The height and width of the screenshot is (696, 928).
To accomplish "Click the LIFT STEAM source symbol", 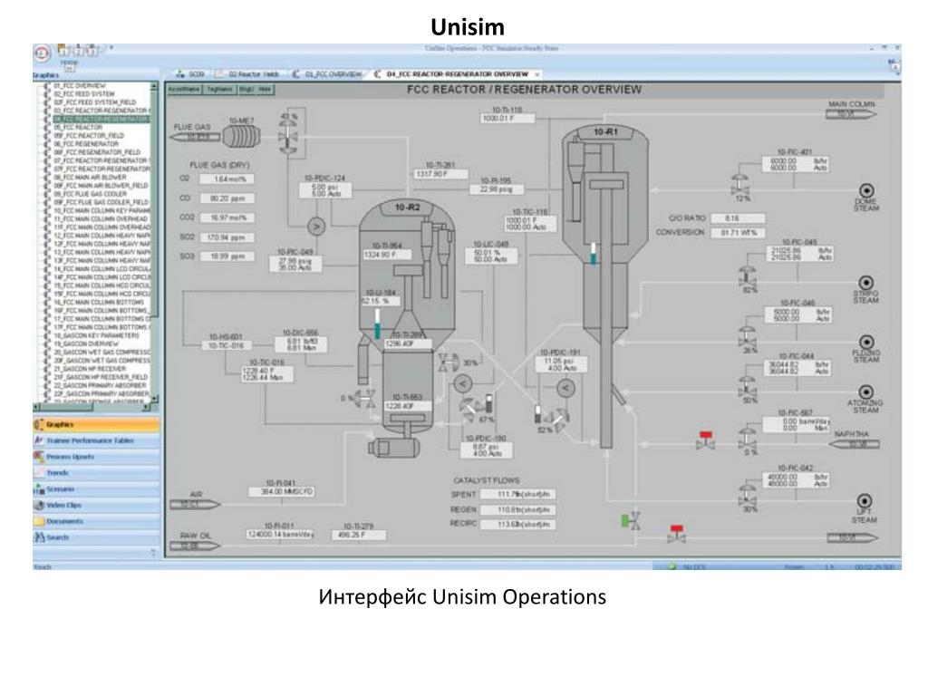I will [864, 500].
